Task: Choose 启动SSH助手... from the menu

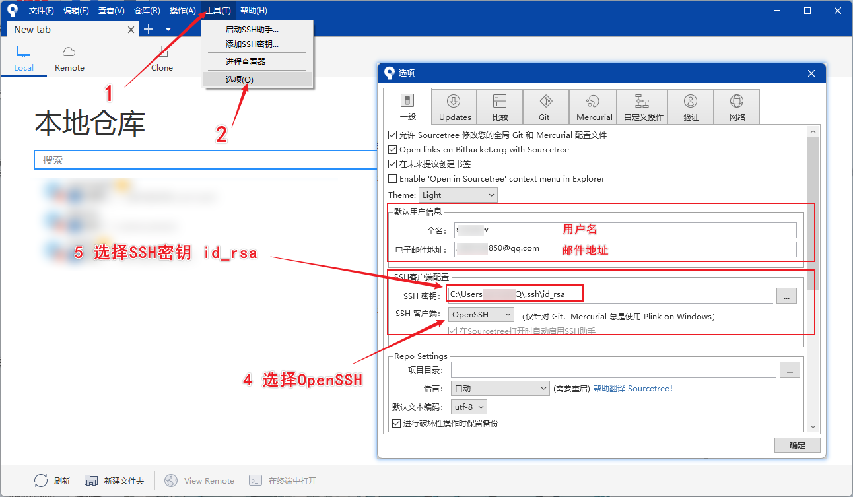Action: [x=257, y=30]
